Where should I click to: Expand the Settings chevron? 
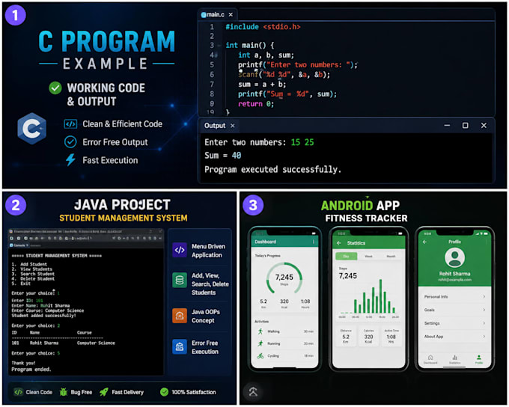[x=484, y=323]
